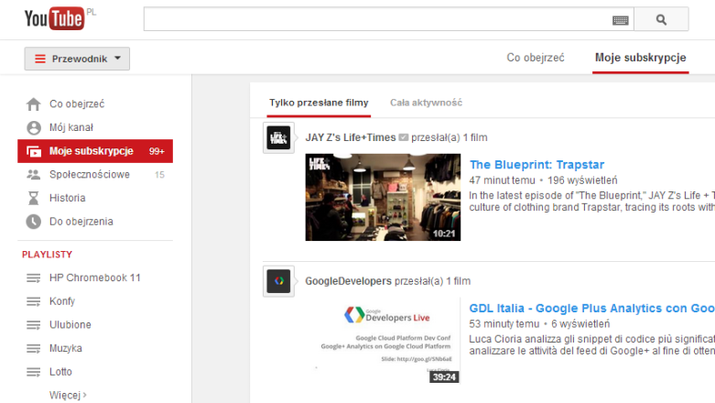Click the Co obejrzeć home icon

[34, 104]
